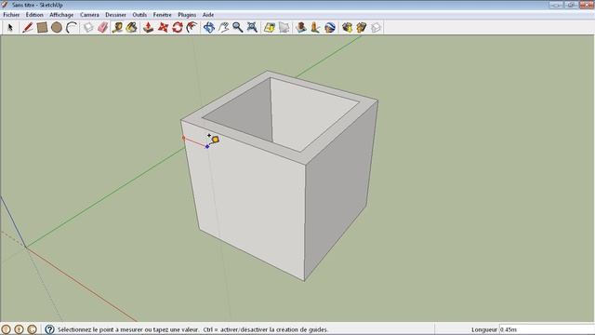
Task: Open the Dessiner menu
Action: [x=115, y=15]
